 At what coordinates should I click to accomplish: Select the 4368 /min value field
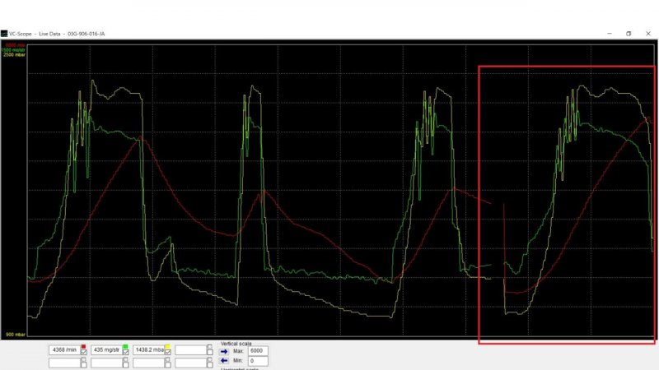pyautogui.click(x=64, y=350)
